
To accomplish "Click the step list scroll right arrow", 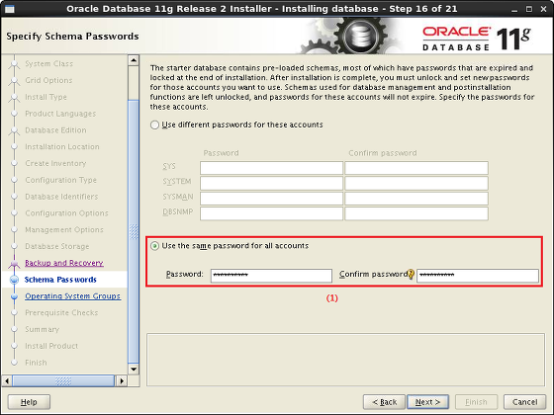I will (x=122, y=380).
